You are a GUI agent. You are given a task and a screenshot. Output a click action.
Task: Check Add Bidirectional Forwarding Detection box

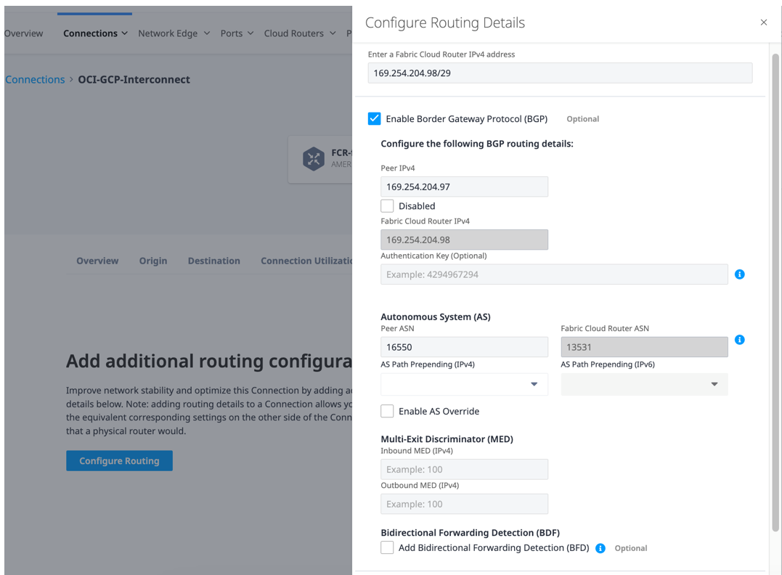point(388,548)
